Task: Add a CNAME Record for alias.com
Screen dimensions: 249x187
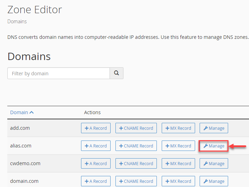Action: [136, 146]
